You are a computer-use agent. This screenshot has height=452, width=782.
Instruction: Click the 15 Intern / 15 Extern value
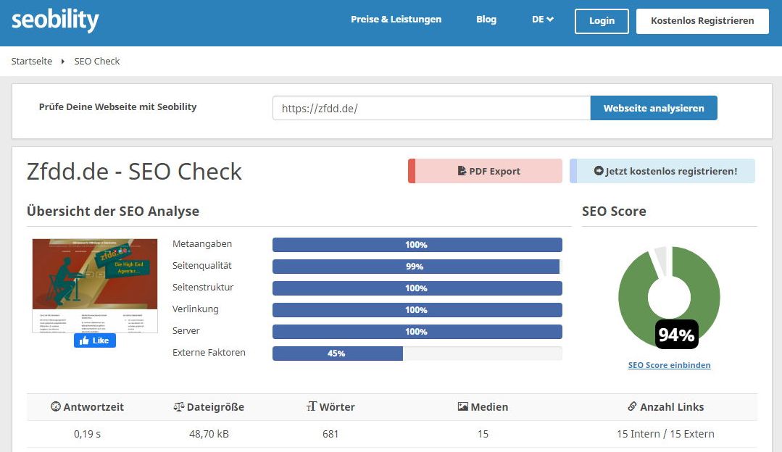(665, 434)
